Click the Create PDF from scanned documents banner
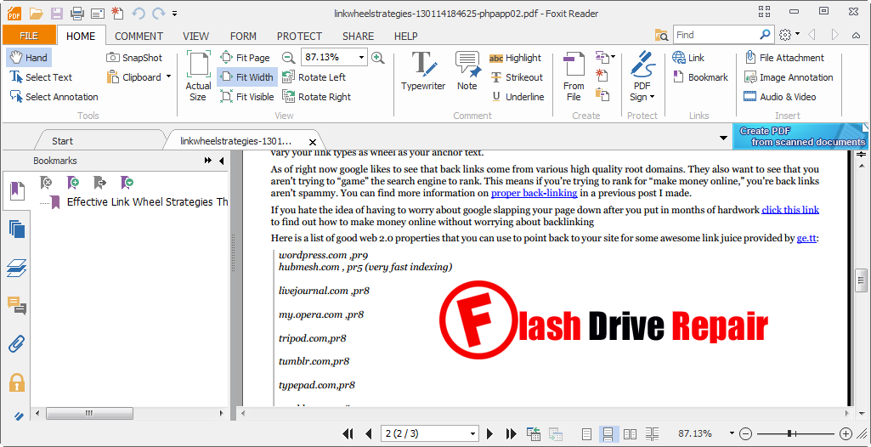The height and width of the screenshot is (447, 871). [801, 137]
